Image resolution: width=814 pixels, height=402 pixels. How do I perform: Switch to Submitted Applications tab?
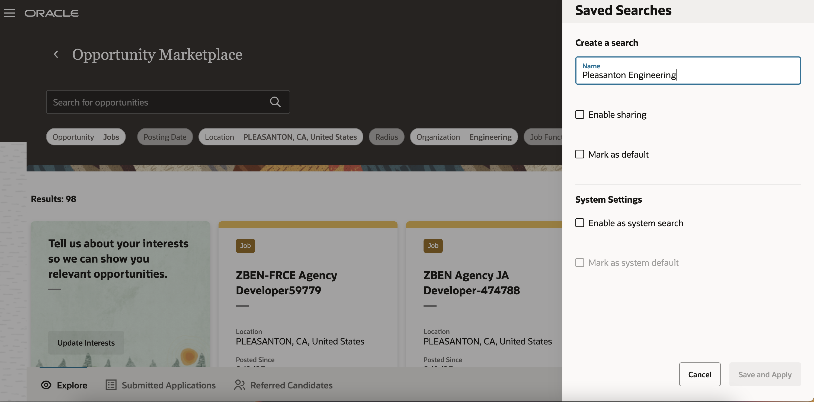[x=168, y=385]
